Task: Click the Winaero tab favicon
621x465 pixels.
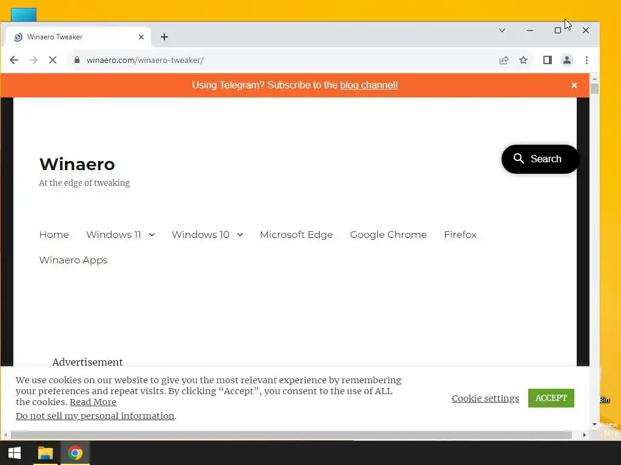Action: tap(18, 37)
